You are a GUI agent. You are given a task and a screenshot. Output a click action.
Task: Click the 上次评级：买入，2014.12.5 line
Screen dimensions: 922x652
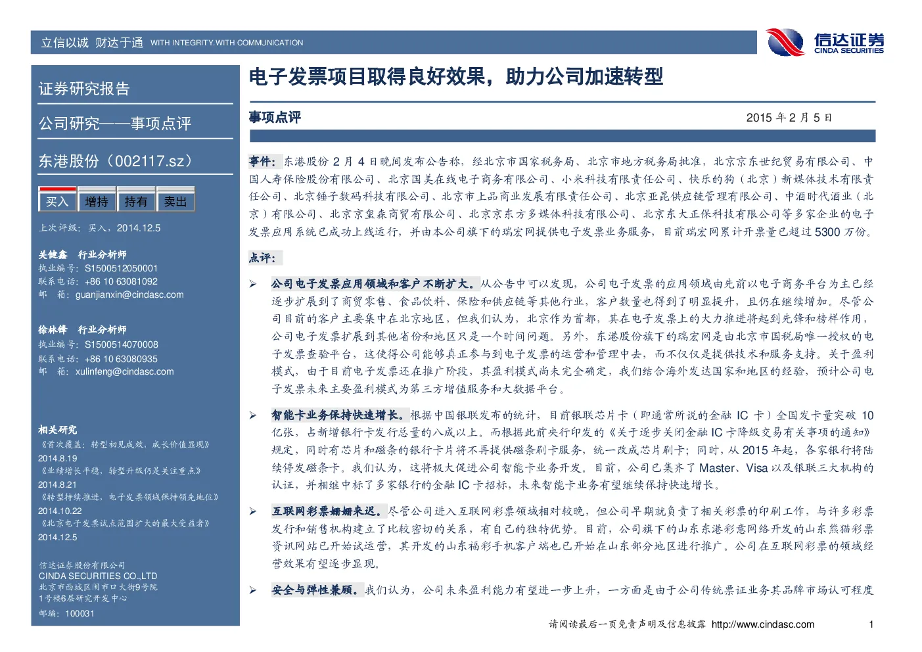(99, 228)
